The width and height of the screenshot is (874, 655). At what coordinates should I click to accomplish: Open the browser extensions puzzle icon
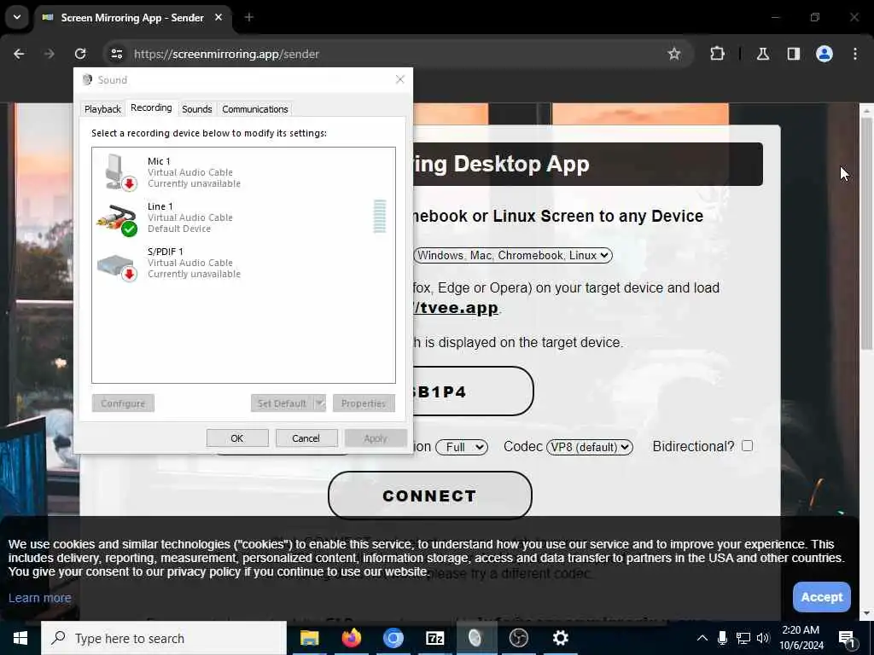717,54
